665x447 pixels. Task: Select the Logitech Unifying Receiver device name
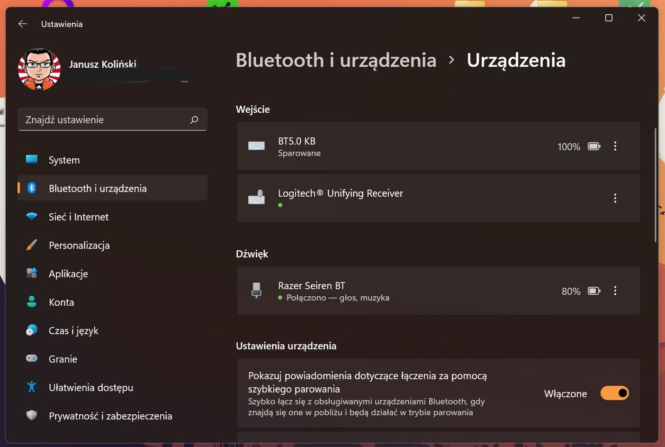(341, 193)
